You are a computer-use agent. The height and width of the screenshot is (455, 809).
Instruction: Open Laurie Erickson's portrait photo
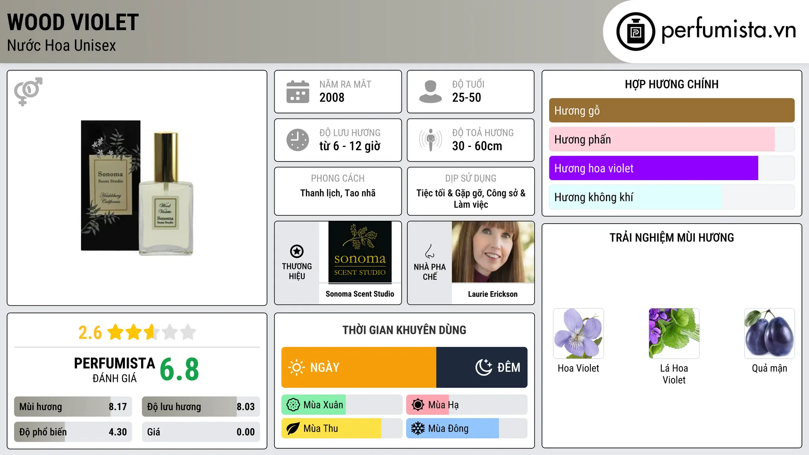pos(493,252)
